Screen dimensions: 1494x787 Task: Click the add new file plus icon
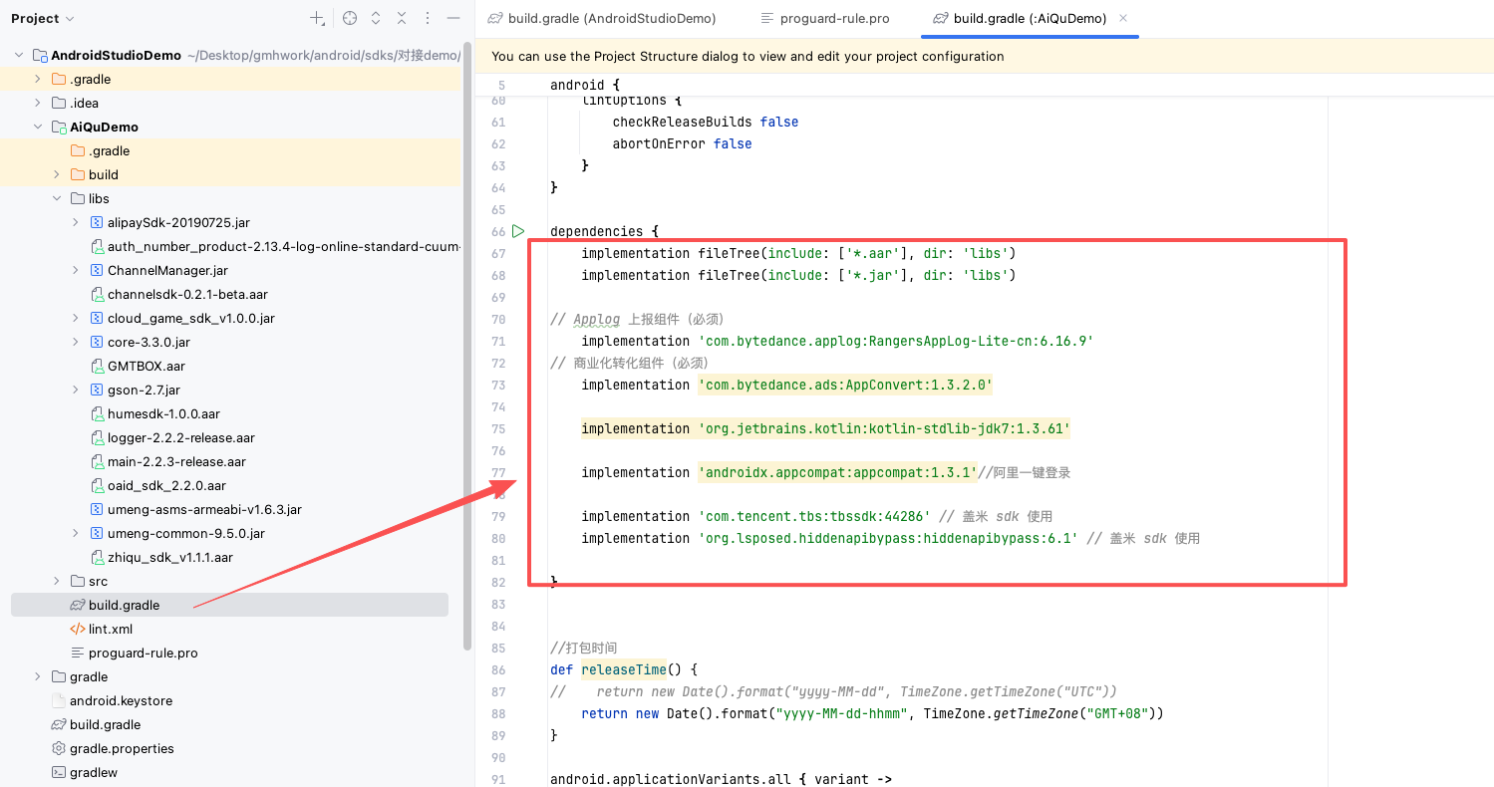coord(316,18)
